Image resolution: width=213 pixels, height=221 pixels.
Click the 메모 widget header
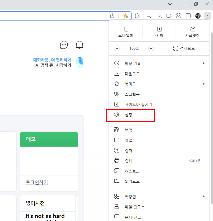click(49, 139)
